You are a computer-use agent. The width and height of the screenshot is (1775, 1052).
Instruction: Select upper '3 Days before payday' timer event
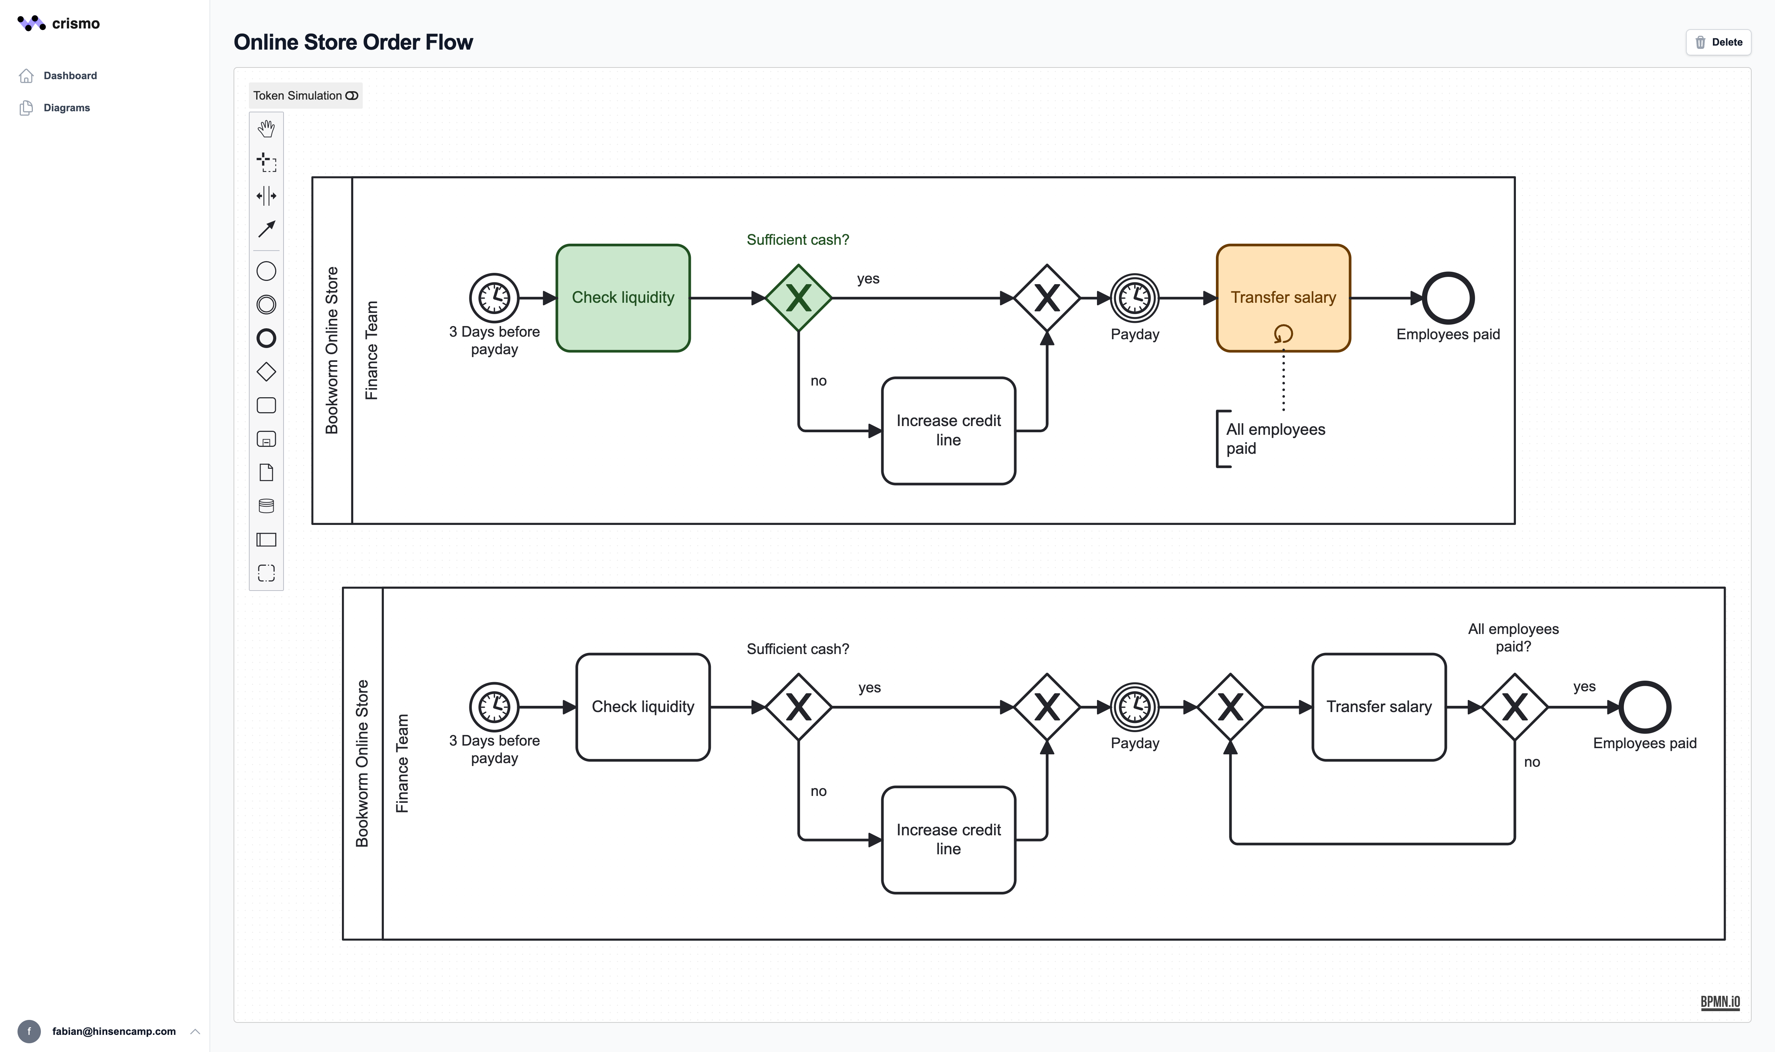click(494, 298)
